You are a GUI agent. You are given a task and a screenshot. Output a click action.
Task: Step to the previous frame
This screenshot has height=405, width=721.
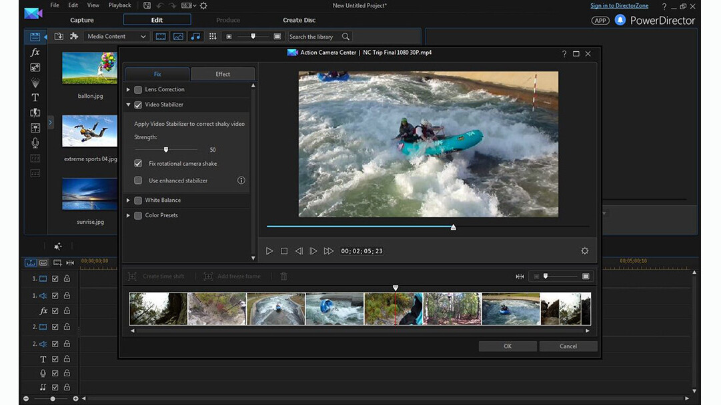[299, 251]
